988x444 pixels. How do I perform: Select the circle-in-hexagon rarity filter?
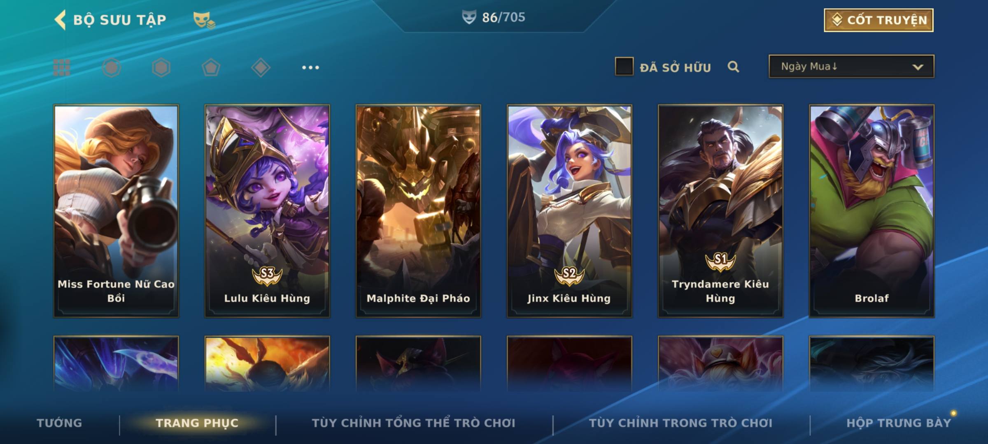tap(112, 67)
